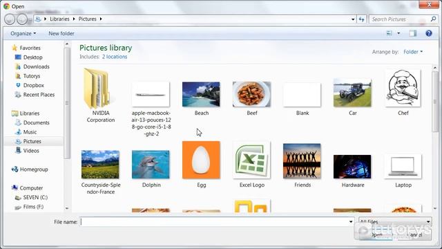The width and height of the screenshot is (442, 249).
Task: Open the SEVEN (C:) drive
Action: (31, 197)
